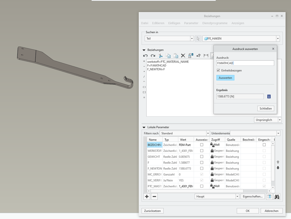Screen dimensions: 291x219
Task: Tick Ausweisen checkbox for F_NEWTON row
Action: click(x=202, y=168)
